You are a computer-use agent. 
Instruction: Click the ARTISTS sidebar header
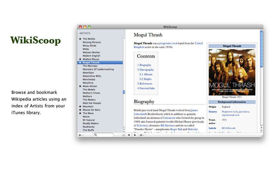[85, 33]
